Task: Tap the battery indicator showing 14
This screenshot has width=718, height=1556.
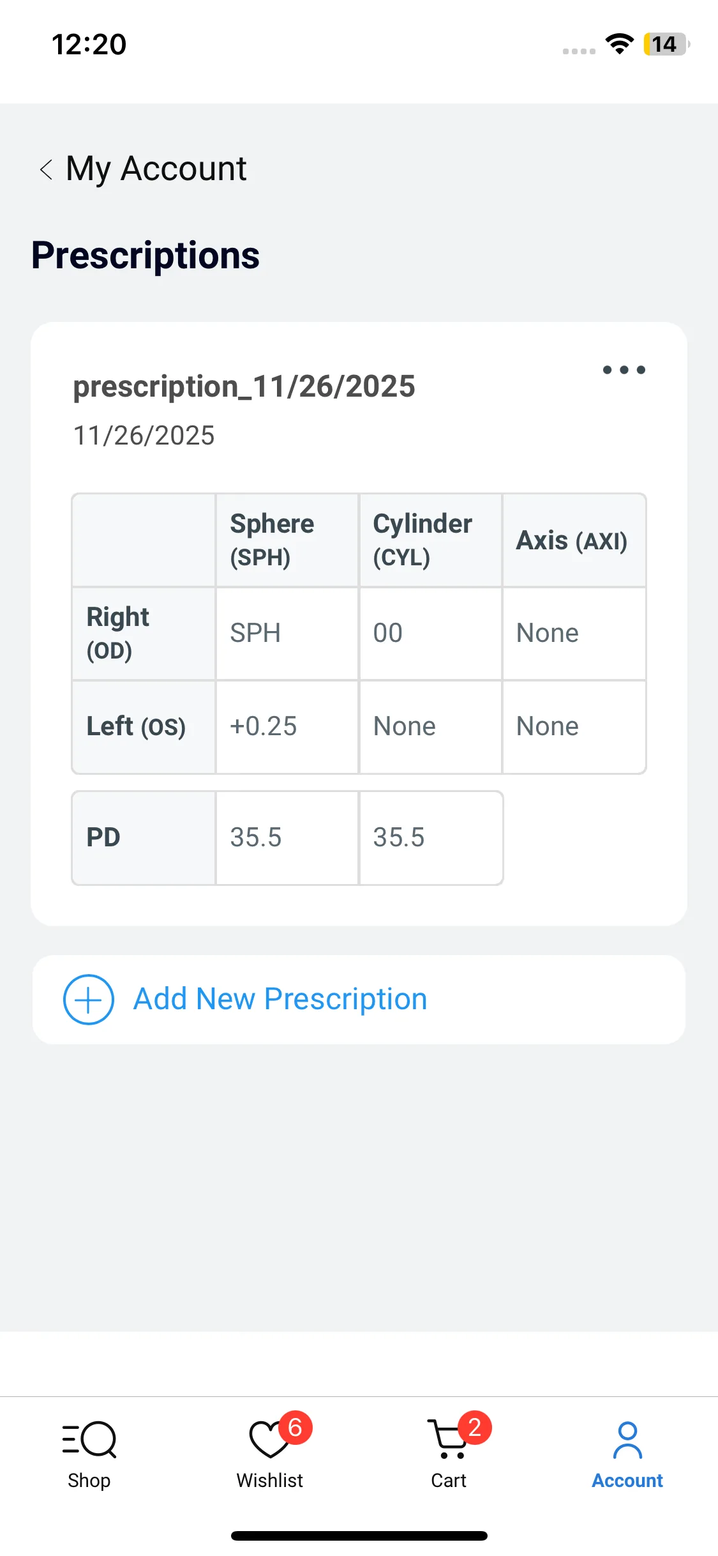Action: pyautogui.click(x=666, y=44)
